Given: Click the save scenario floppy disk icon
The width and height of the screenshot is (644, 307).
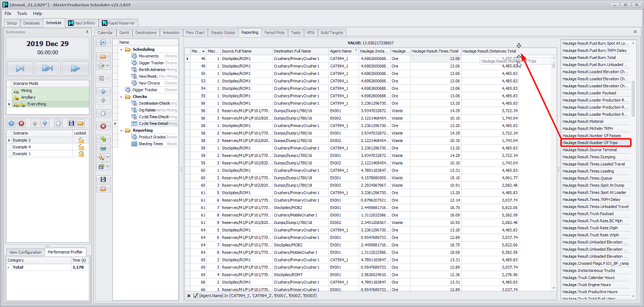Looking at the screenshot, I should coord(71,123).
